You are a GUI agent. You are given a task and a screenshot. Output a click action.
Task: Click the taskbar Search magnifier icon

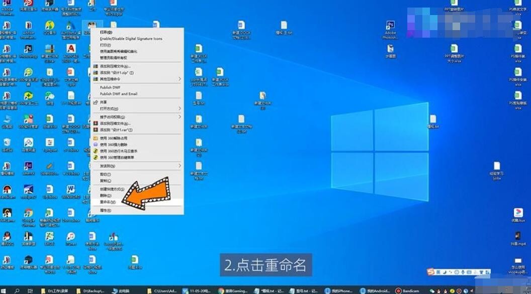[17, 290]
